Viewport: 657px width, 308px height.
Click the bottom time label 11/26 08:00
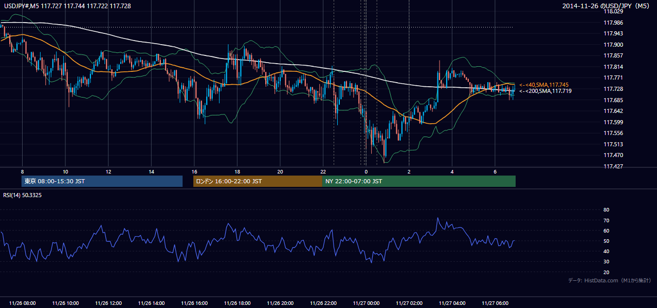pos(22,303)
